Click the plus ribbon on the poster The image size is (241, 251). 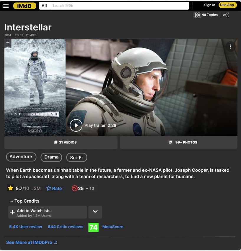[x=8, y=43]
